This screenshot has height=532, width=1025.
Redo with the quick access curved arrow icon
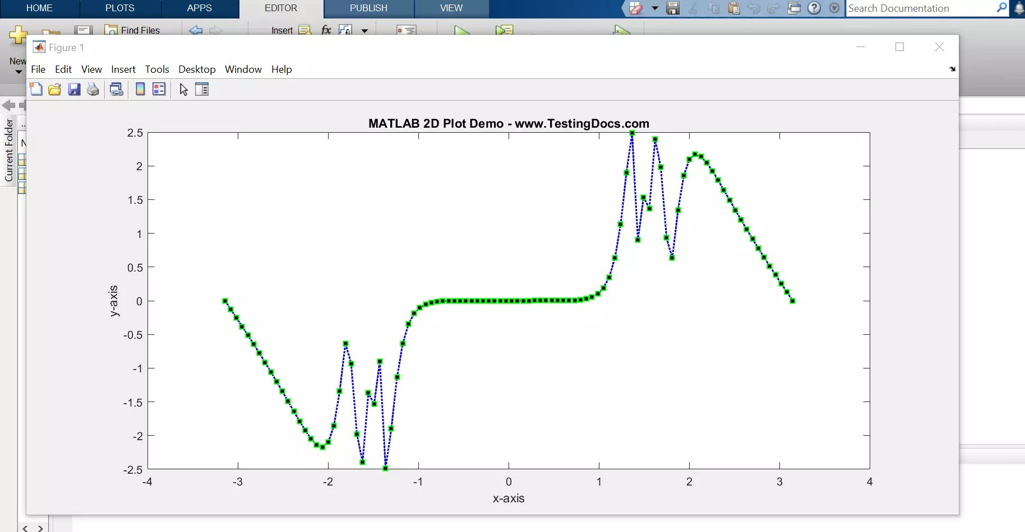pos(774,8)
